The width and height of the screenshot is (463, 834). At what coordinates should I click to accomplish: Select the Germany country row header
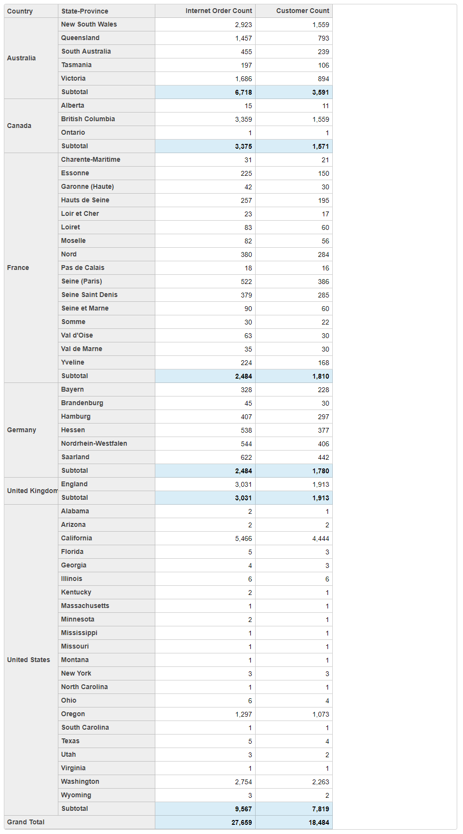[22, 430]
